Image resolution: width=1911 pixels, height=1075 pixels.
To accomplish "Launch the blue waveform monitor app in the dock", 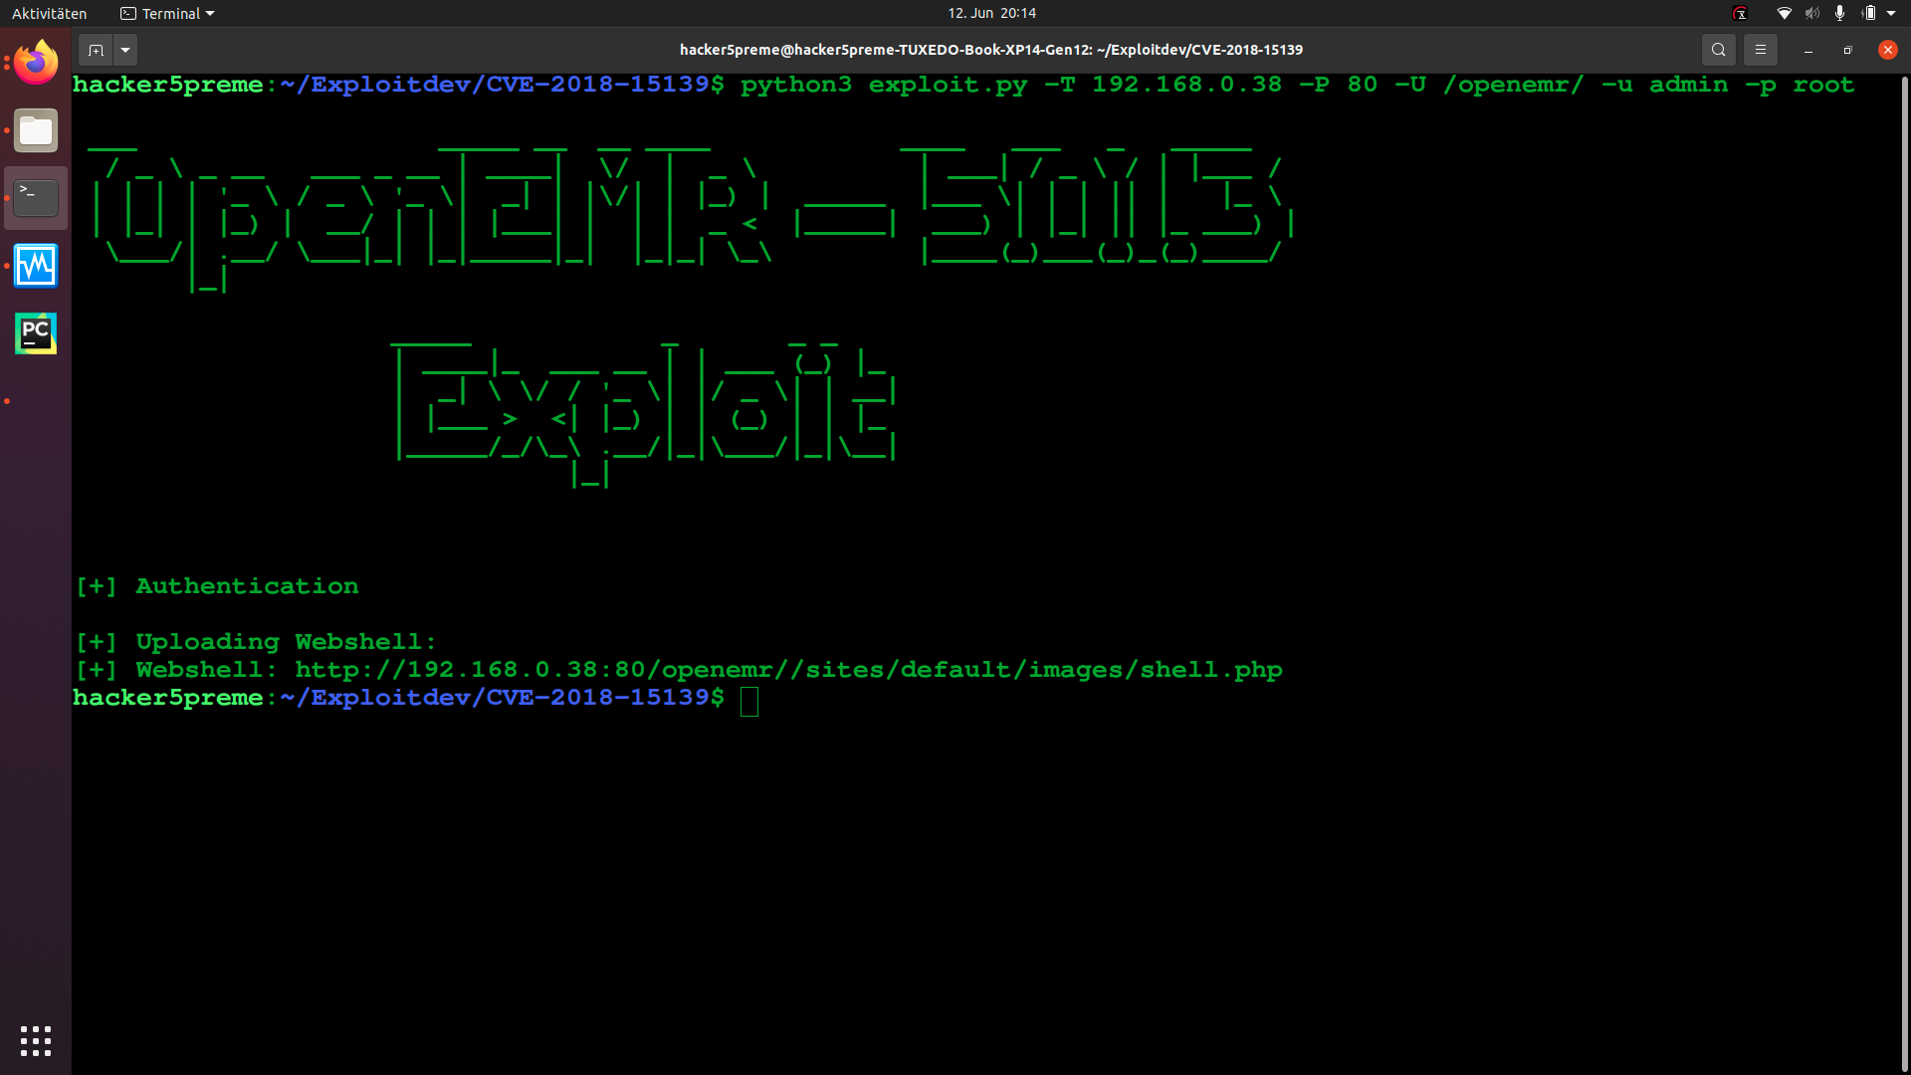I will tap(36, 266).
